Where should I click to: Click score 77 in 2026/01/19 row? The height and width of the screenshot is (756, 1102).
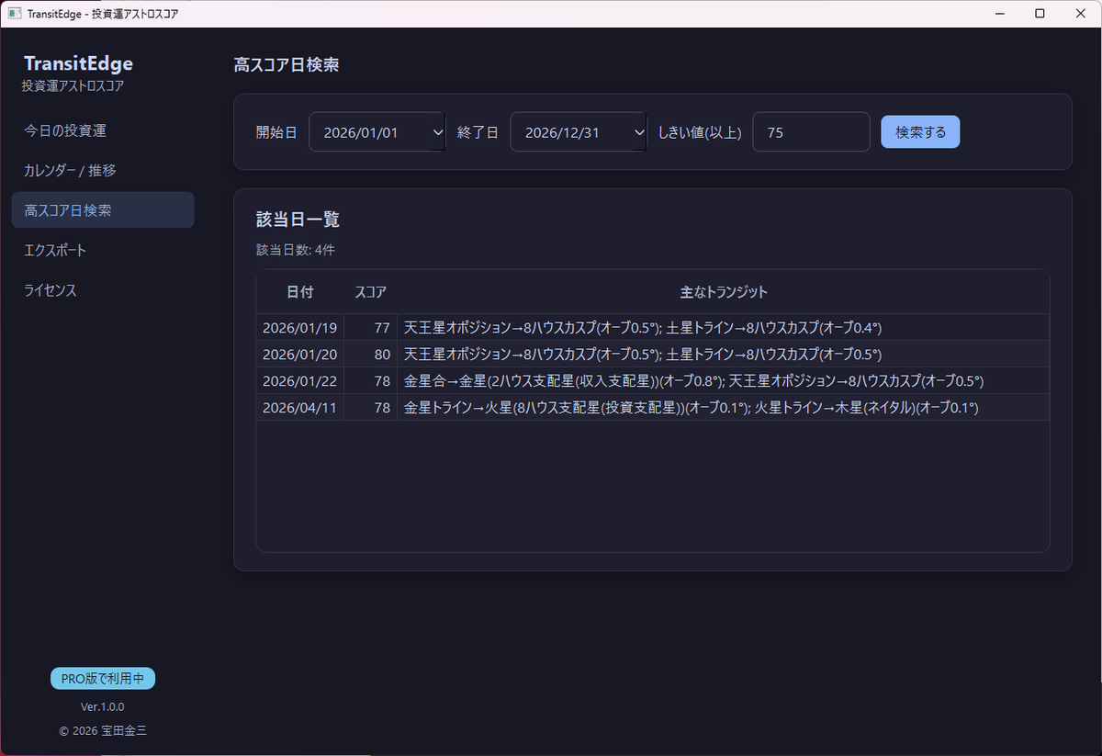pyautogui.click(x=371, y=328)
